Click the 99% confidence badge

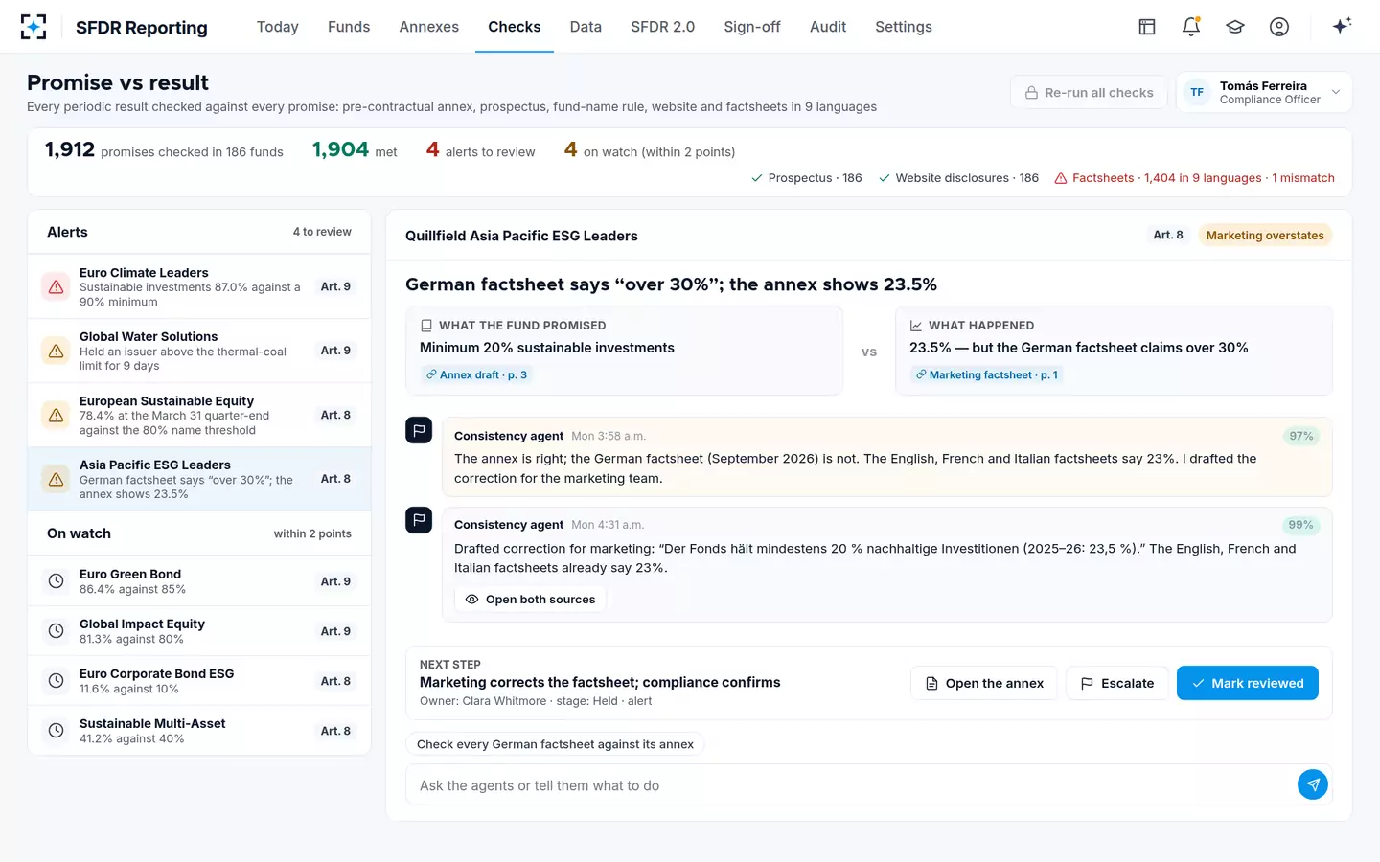[1301, 525]
